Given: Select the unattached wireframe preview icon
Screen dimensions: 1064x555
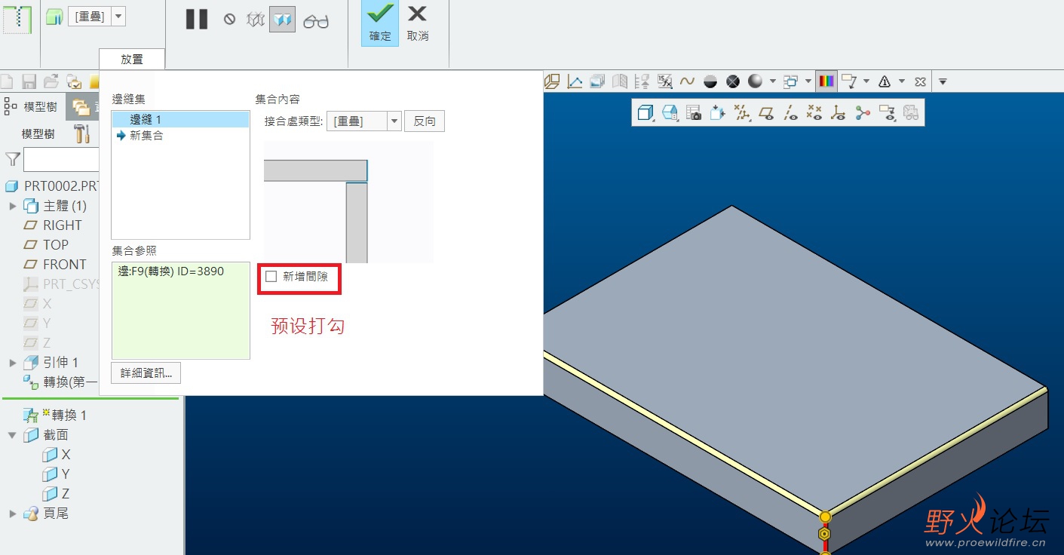Looking at the screenshot, I should pyautogui.click(x=256, y=20).
